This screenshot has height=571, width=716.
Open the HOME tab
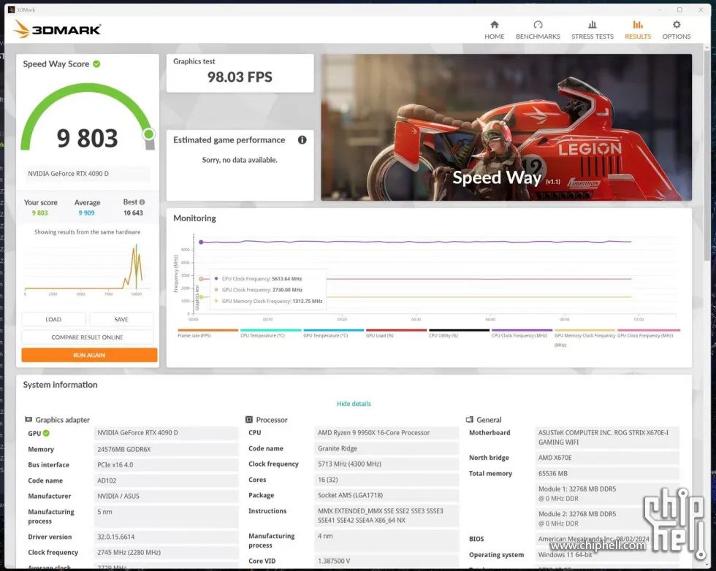[494, 30]
